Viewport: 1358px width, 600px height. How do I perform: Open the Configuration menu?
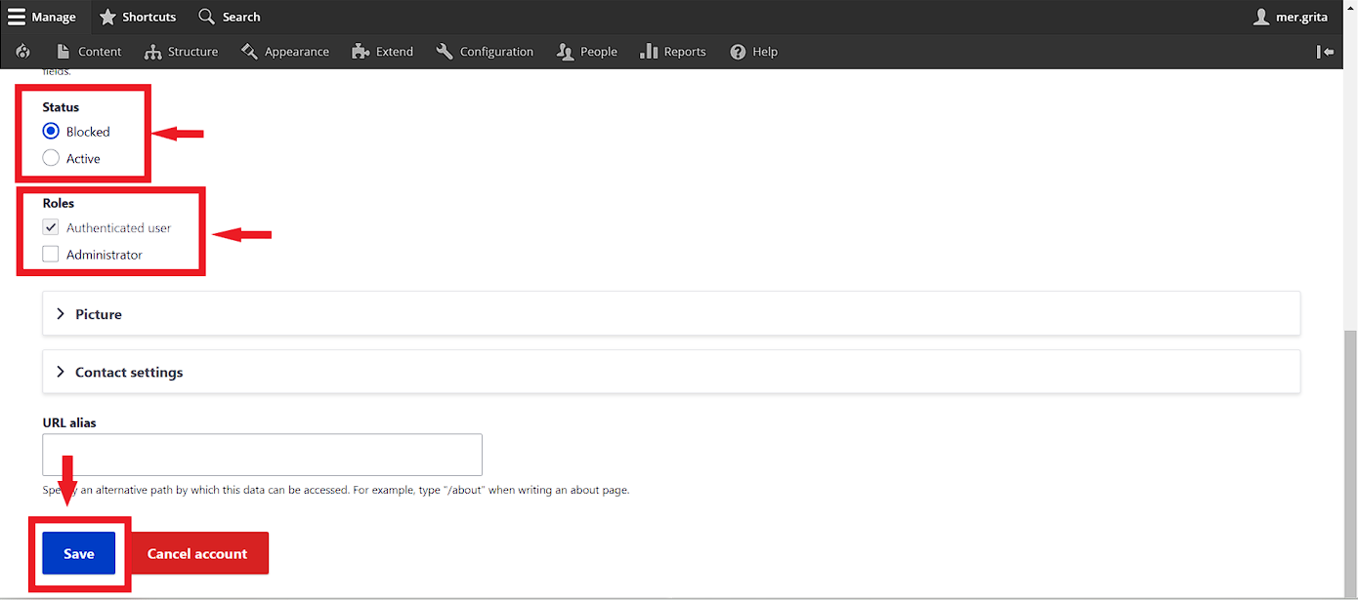click(486, 52)
